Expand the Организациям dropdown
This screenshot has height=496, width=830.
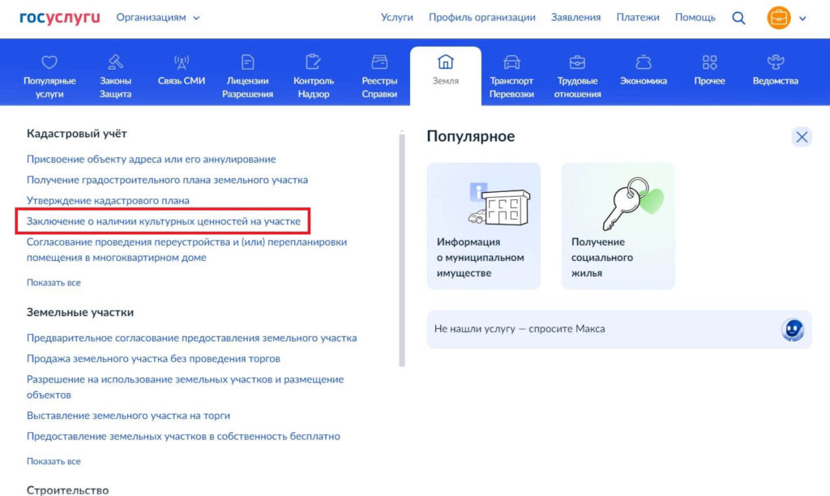(x=158, y=18)
